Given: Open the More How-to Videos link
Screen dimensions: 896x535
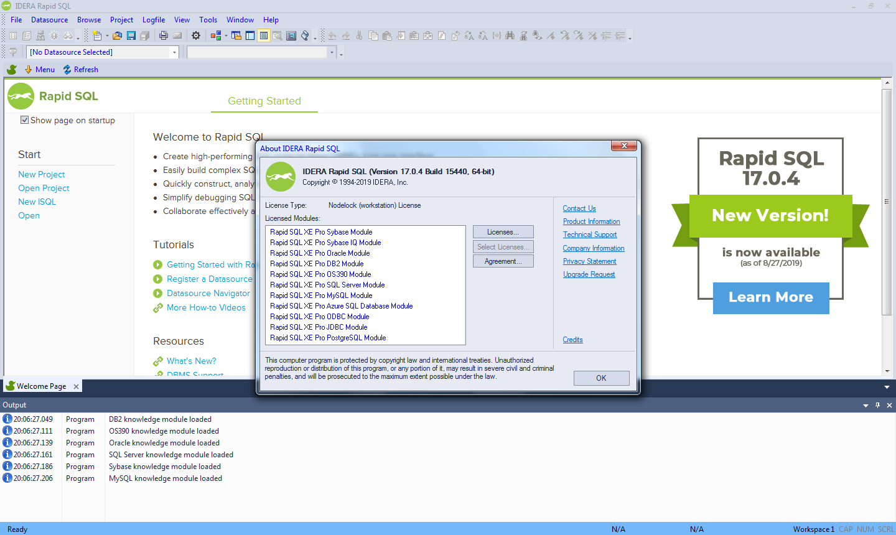Looking at the screenshot, I should pyautogui.click(x=206, y=307).
